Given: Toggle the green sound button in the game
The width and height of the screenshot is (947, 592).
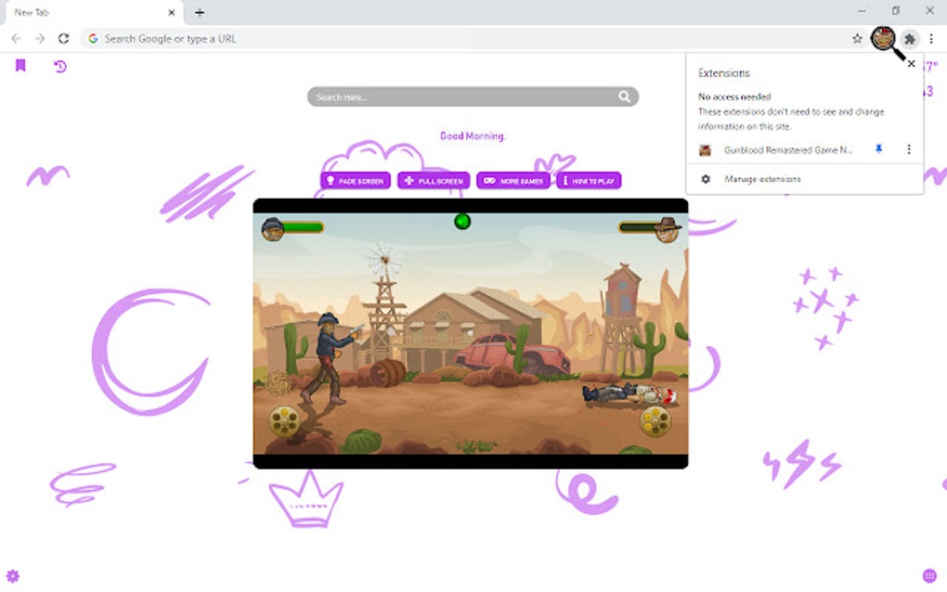Looking at the screenshot, I should tap(462, 222).
